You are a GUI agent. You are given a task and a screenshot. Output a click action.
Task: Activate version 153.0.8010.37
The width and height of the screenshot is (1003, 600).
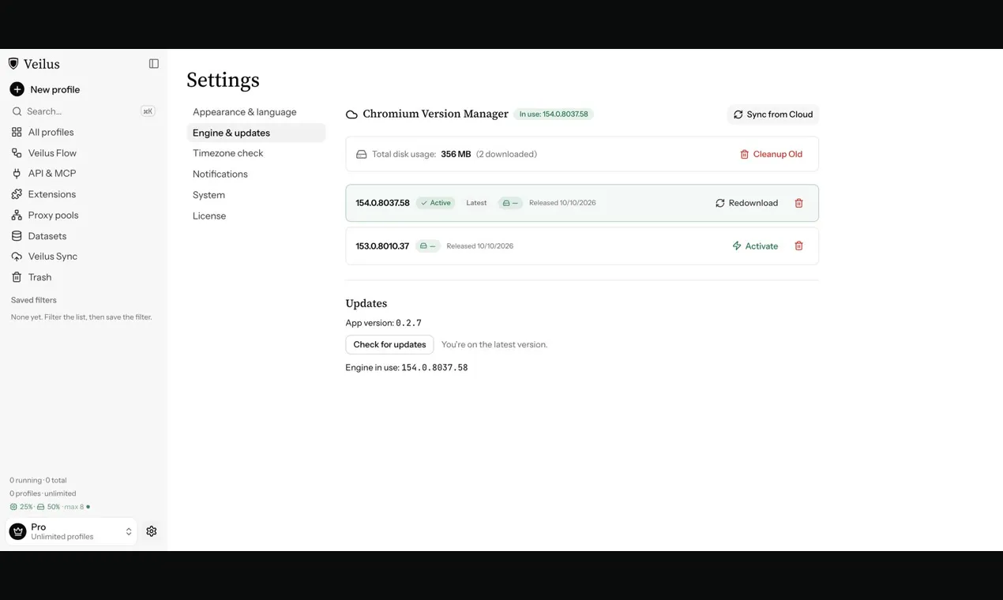[x=755, y=246]
